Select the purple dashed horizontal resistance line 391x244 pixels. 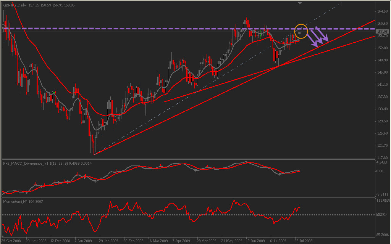coord(115,29)
